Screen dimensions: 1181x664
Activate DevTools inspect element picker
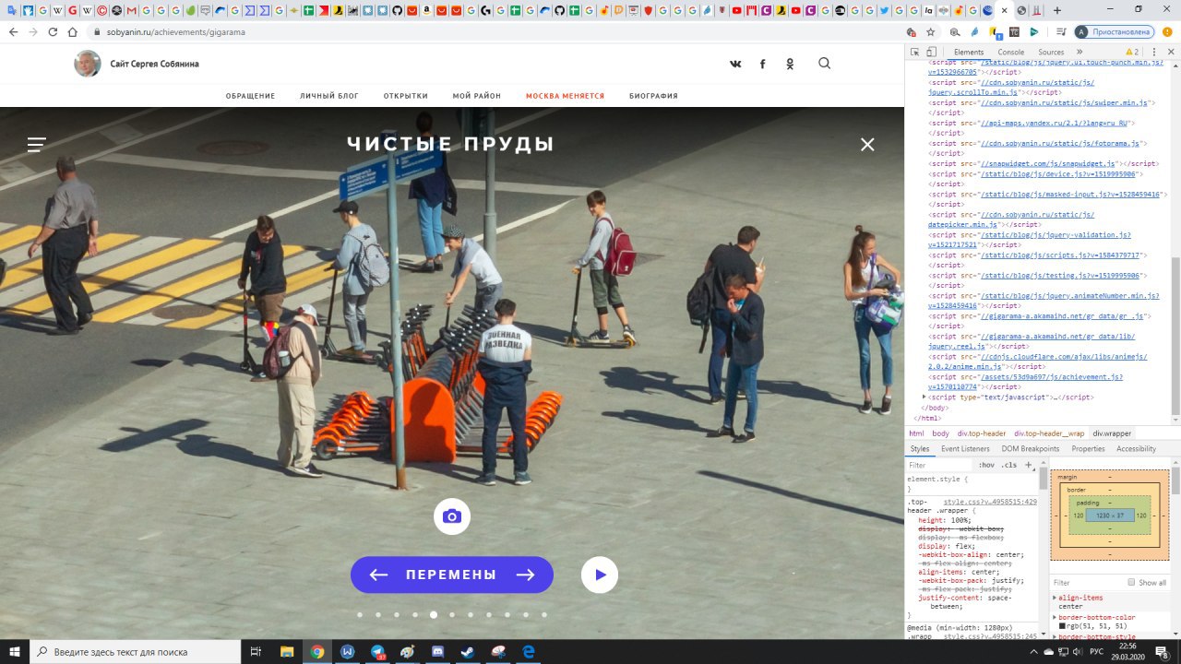pos(914,52)
